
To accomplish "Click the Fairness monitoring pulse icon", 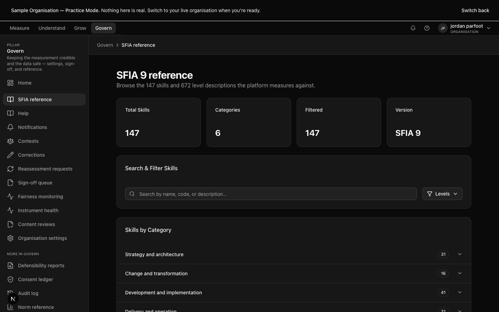I will 10,197.
